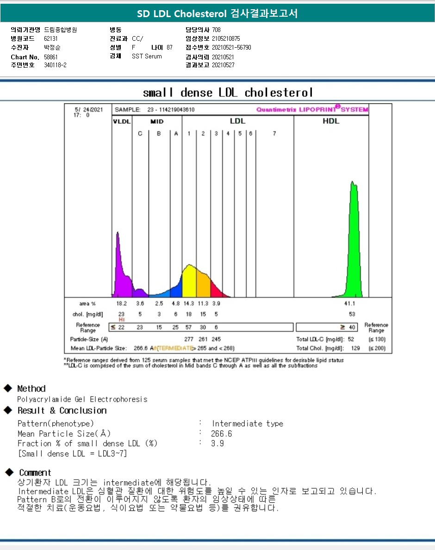Click the particle size value '245'
Image resolution: width=435 pixels, height=550 pixels.
pos(216,339)
